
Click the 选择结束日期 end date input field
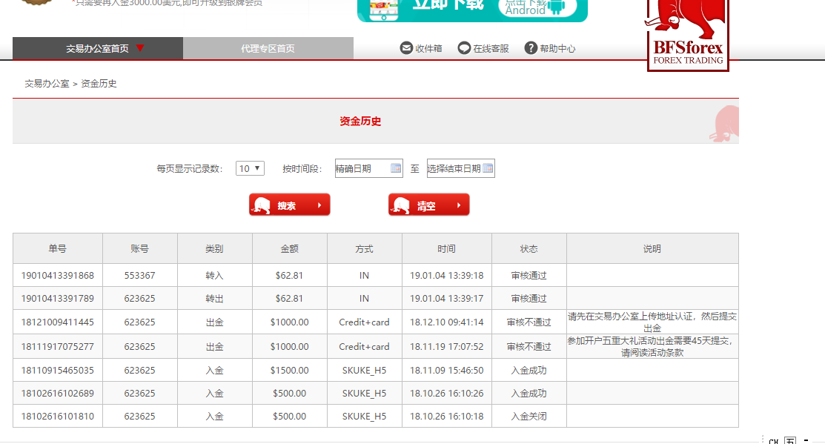[454, 168]
